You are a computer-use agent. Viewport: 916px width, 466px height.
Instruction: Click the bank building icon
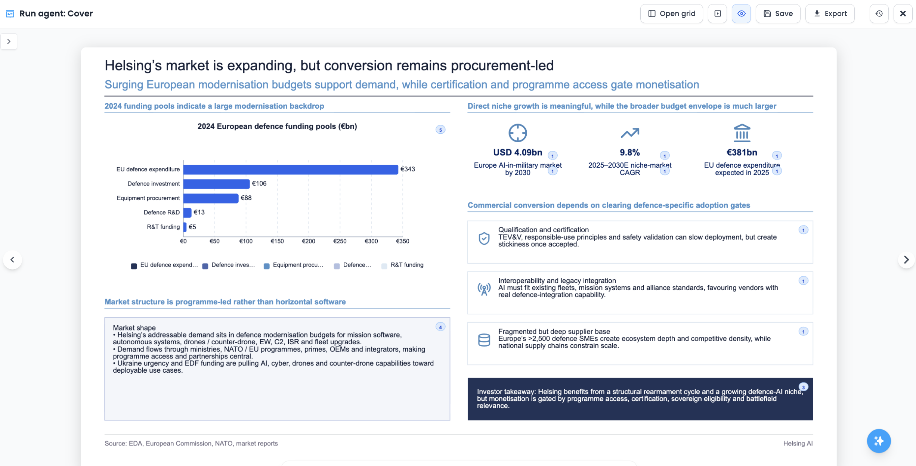tap(742, 133)
